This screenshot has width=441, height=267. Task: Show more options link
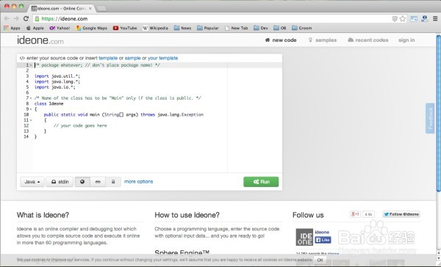[x=138, y=182]
